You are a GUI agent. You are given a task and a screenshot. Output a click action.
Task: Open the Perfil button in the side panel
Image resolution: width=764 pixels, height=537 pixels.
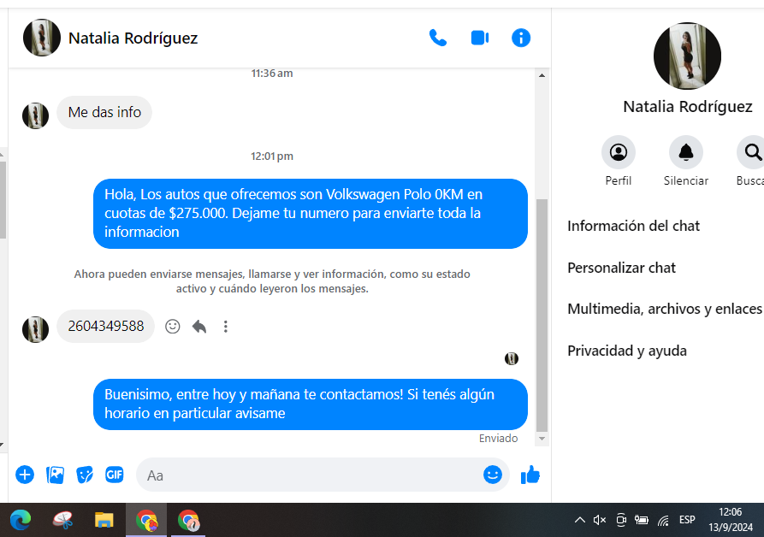click(x=619, y=152)
